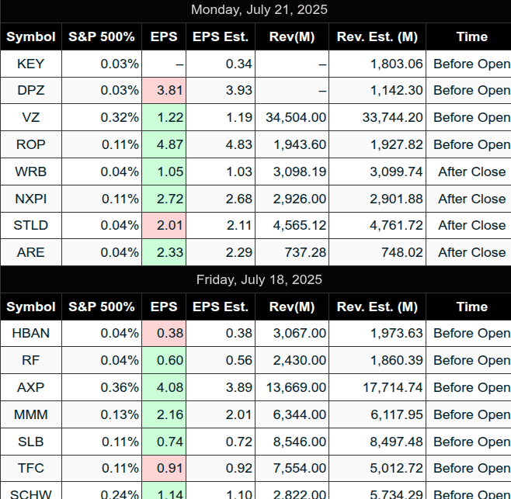Click the Monday table Rev(M) column header

(292, 36)
